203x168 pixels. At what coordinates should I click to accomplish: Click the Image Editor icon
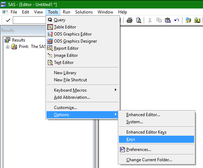50,55
